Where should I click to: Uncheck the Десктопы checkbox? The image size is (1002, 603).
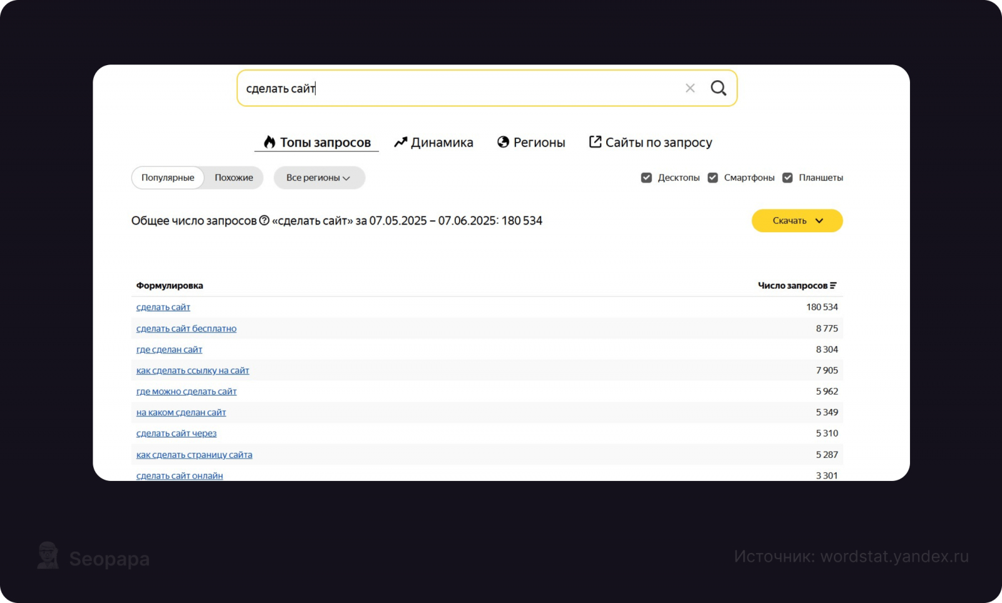(646, 178)
